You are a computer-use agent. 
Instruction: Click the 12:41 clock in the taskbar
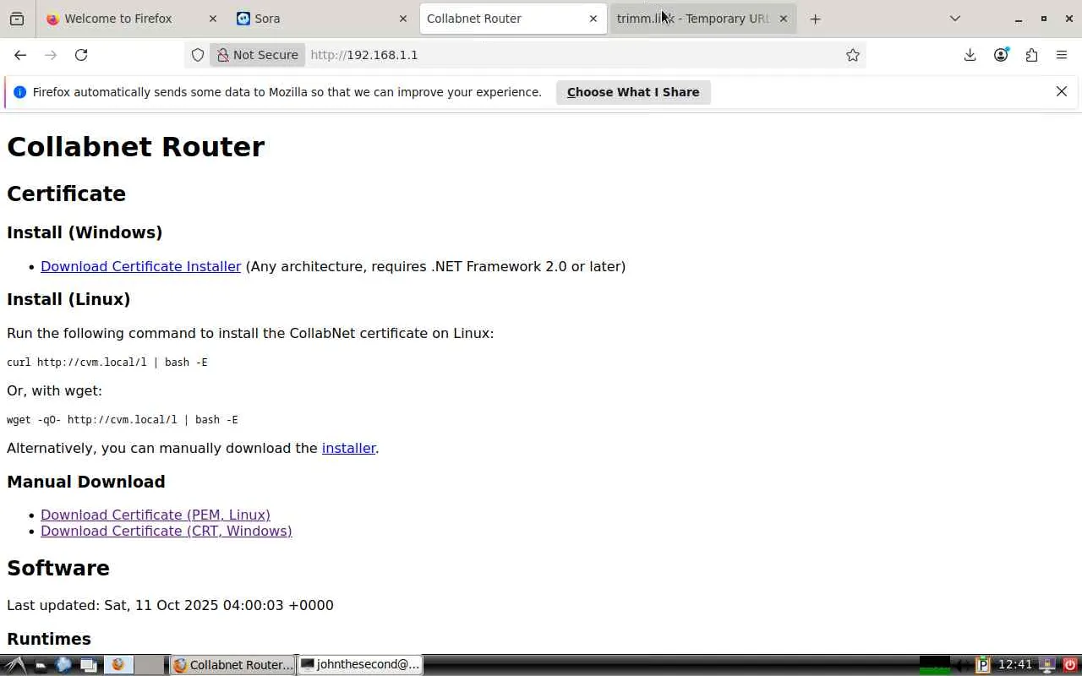pyautogui.click(x=1015, y=665)
